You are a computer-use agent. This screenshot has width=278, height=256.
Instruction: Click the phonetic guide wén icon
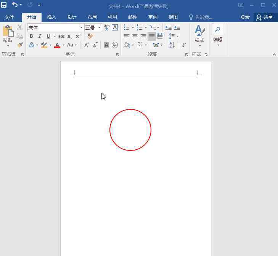pos(106,27)
